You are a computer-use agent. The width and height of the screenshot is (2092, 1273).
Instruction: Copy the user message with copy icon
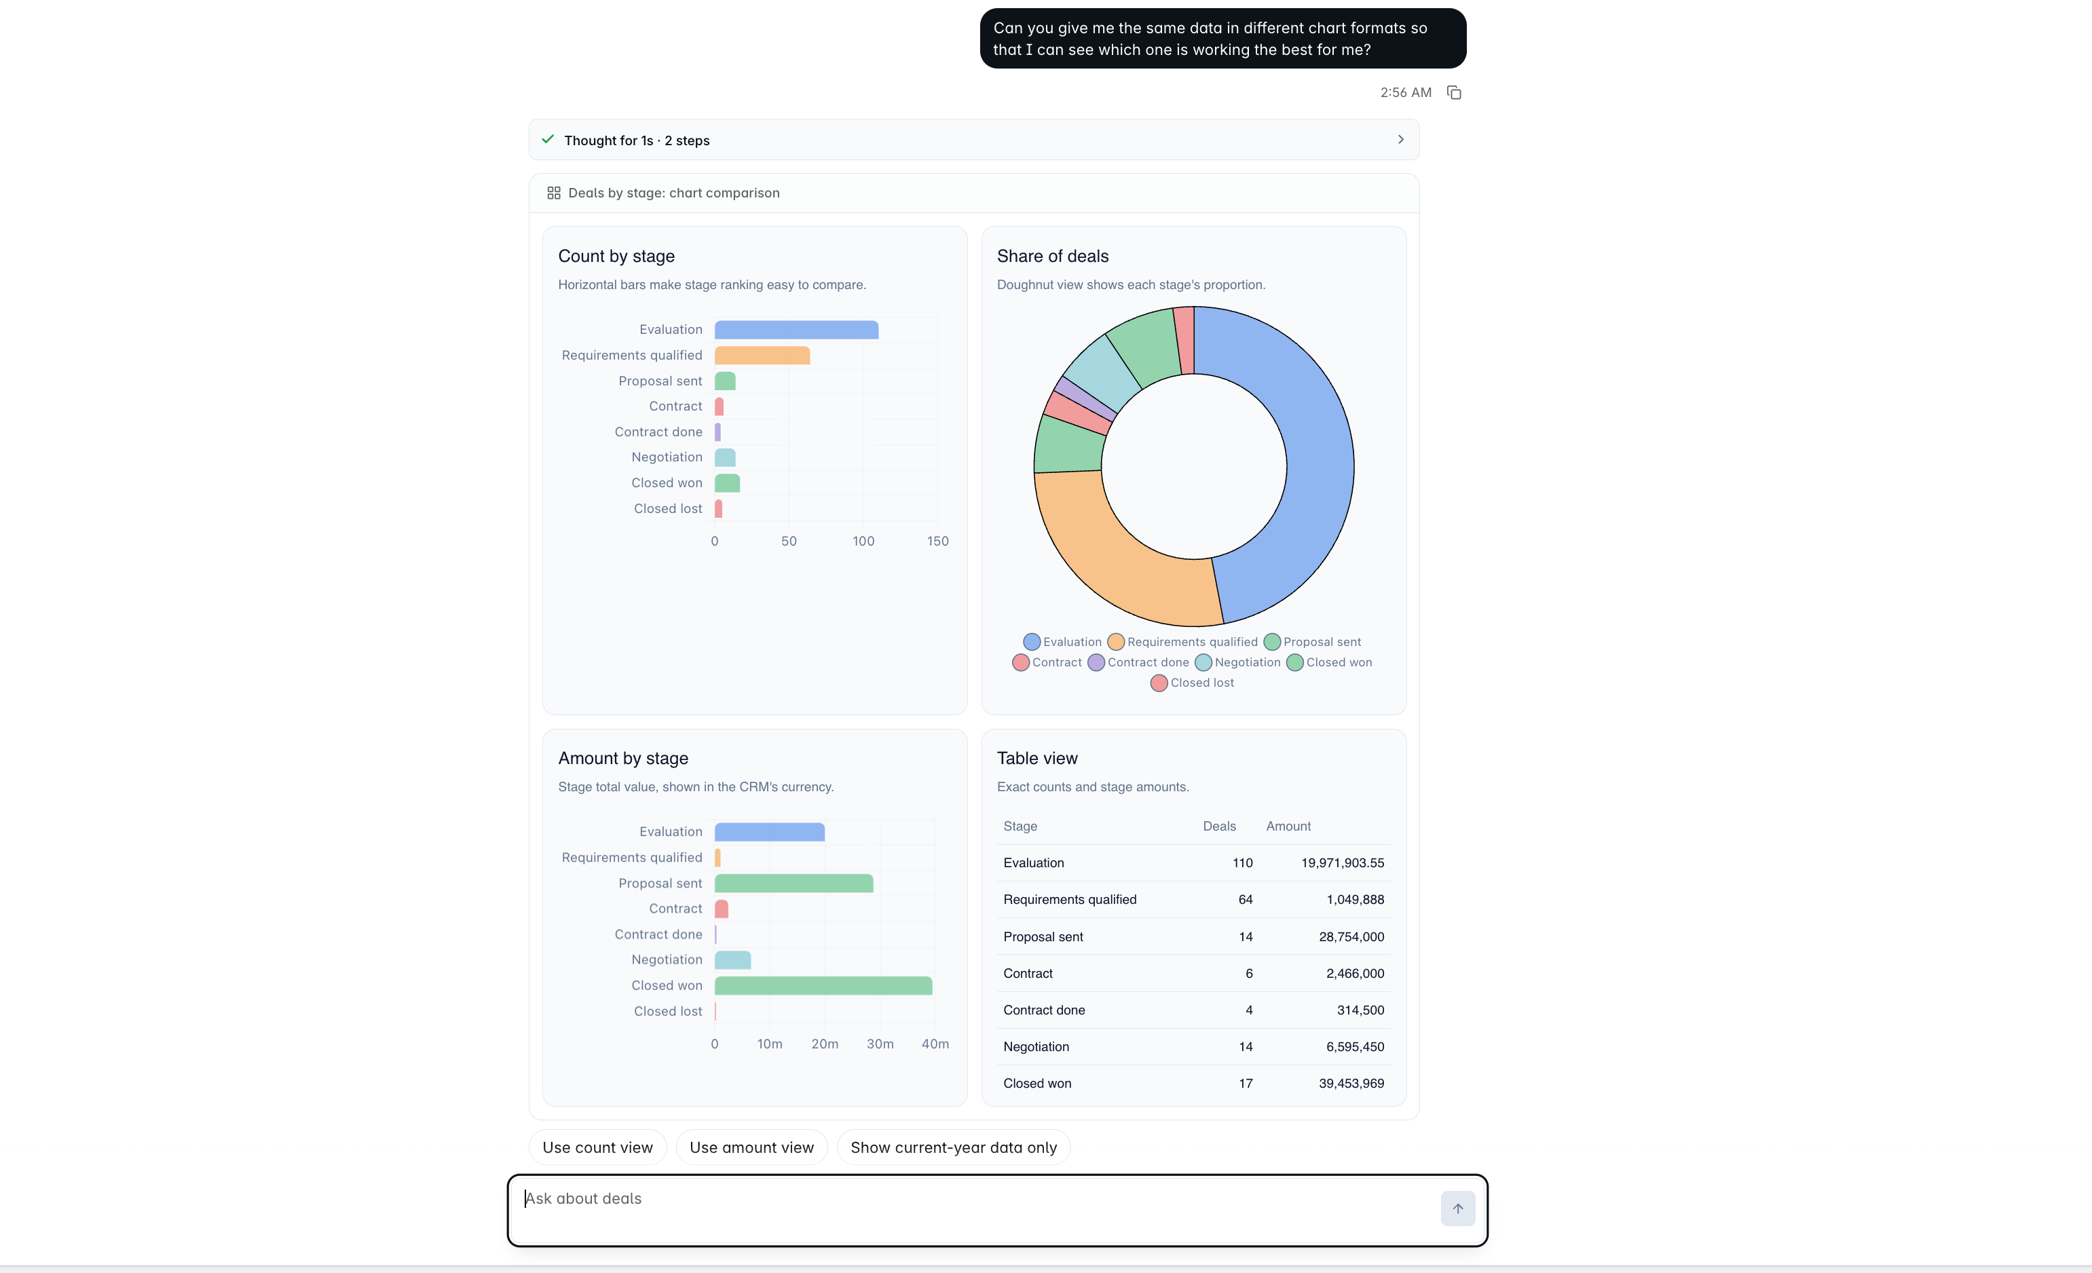point(1453,92)
